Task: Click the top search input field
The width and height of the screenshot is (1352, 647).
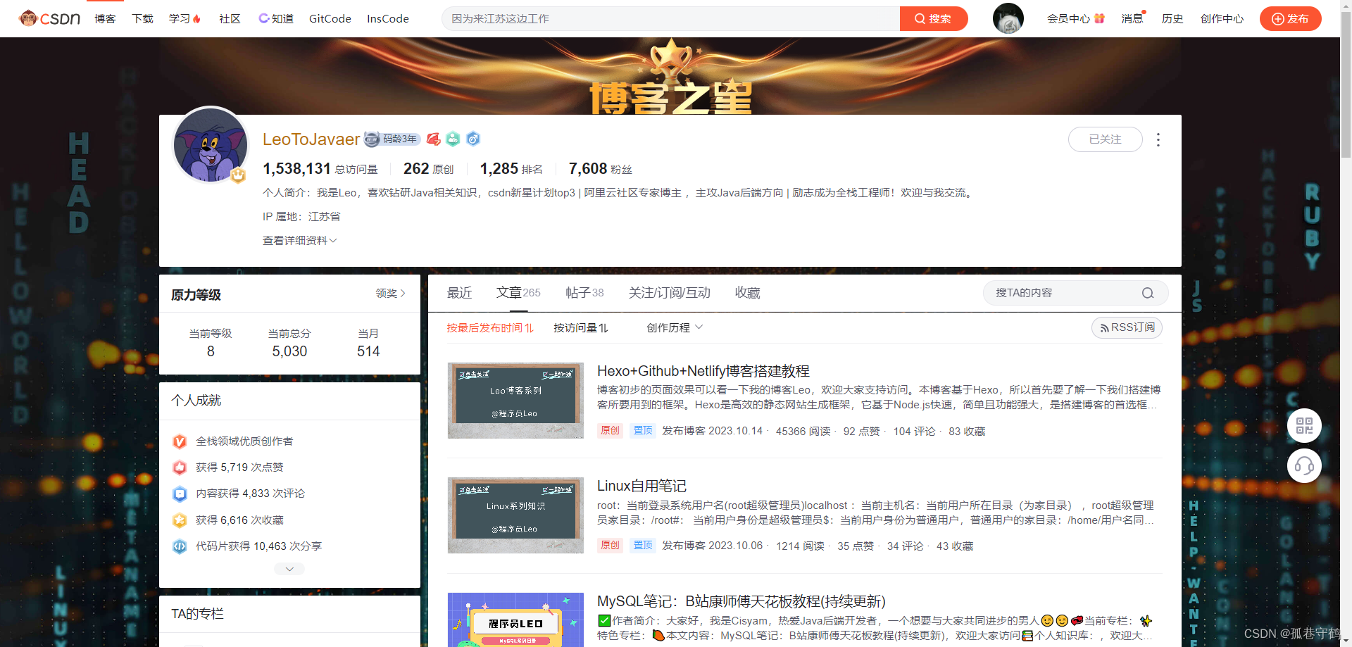Action: tap(670, 18)
